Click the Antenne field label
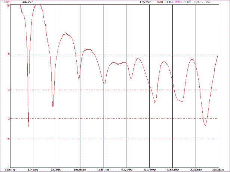Screen dimensions: 230x172 pyautogui.click(x=27, y=2)
